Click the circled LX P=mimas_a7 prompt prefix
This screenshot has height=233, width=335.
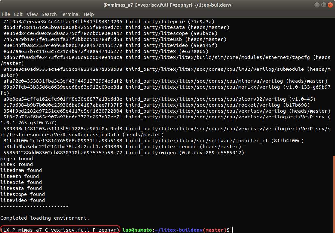click(60, 230)
